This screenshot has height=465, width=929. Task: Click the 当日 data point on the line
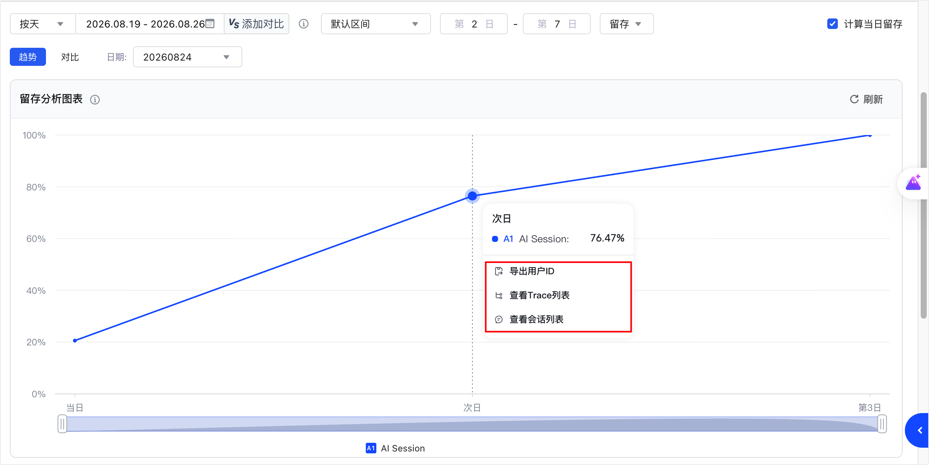(x=75, y=340)
